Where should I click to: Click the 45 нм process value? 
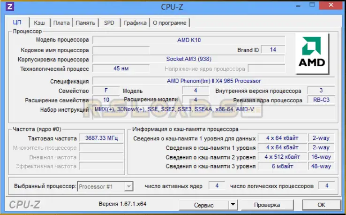click(x=121, y=69)
